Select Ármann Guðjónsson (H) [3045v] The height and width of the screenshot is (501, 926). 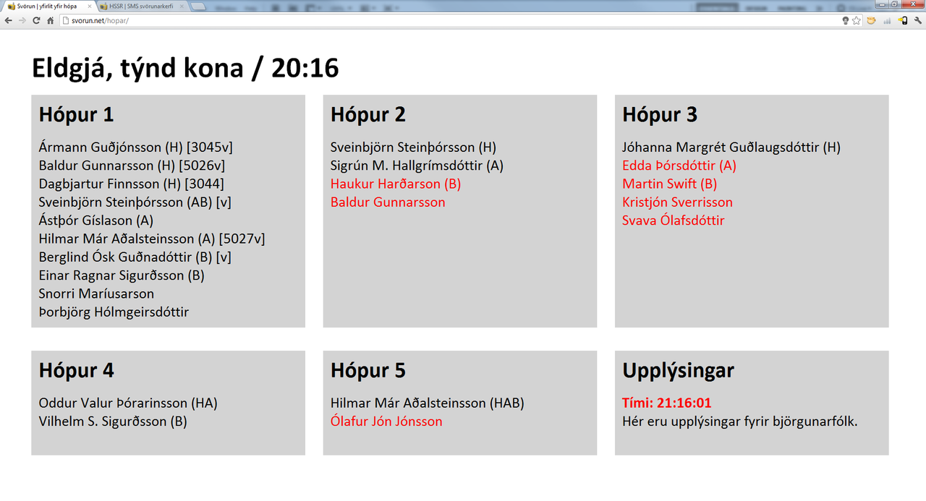pyautogui.click(x=135, y=147)
